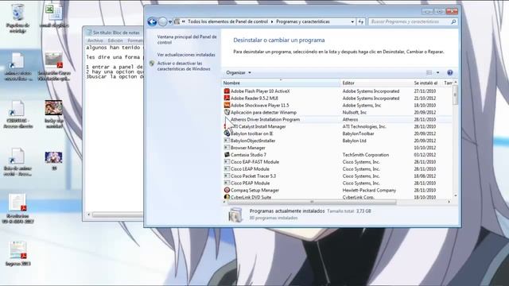The image size is (509, 286).
Task: Click 'TechSmith Corporation' editor cell
Action: pos(366,155)
